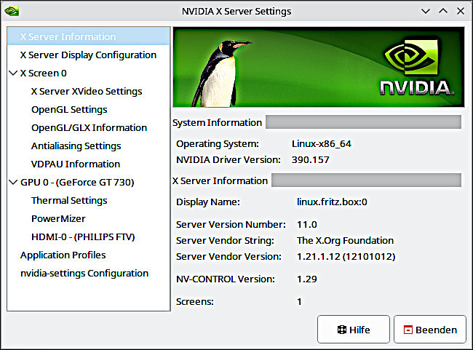Select X Server Information entry
This screenshot has width=473, height=350.
[68, 37]
